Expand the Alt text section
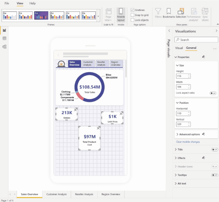 point(176,184)
